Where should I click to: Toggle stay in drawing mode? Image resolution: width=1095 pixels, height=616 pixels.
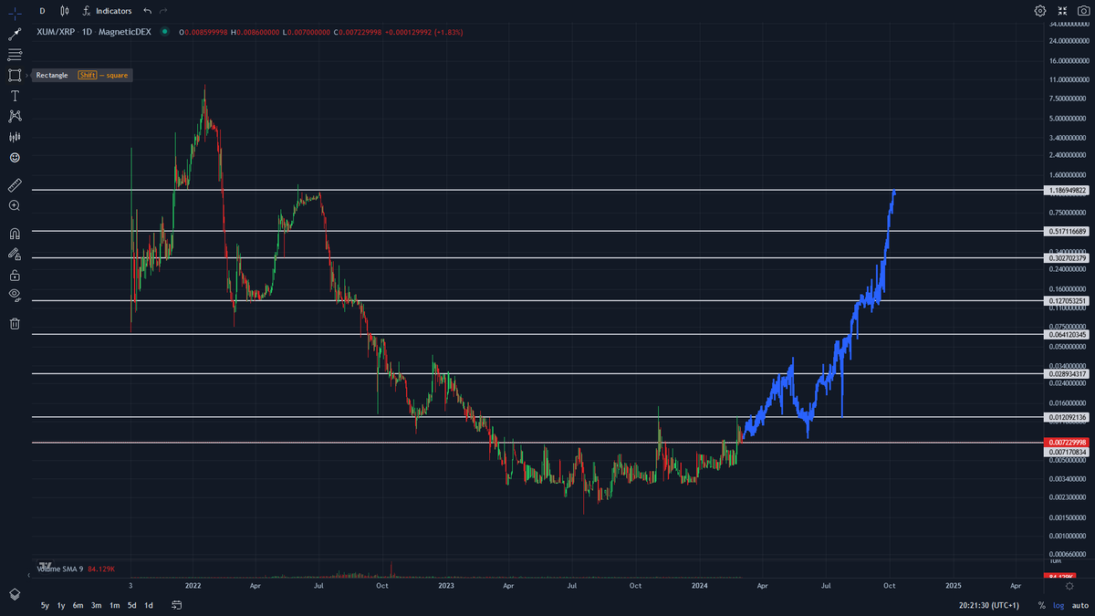[15, 254]
